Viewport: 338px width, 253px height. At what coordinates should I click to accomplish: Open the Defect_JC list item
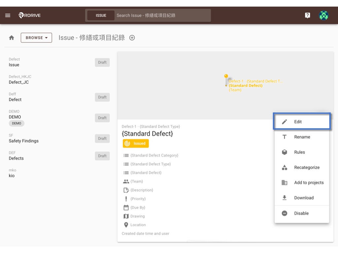pos(59,80)
